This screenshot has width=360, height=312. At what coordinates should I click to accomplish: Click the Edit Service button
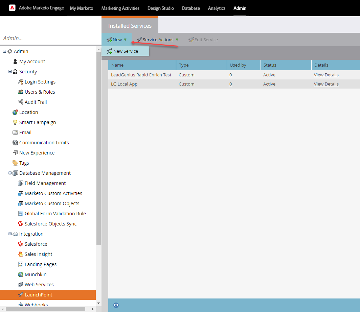pos(203,40)
